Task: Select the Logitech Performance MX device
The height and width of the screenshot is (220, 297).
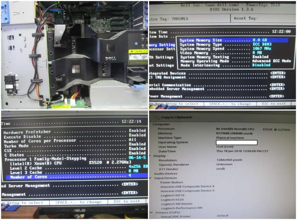Action: point(182,208)
